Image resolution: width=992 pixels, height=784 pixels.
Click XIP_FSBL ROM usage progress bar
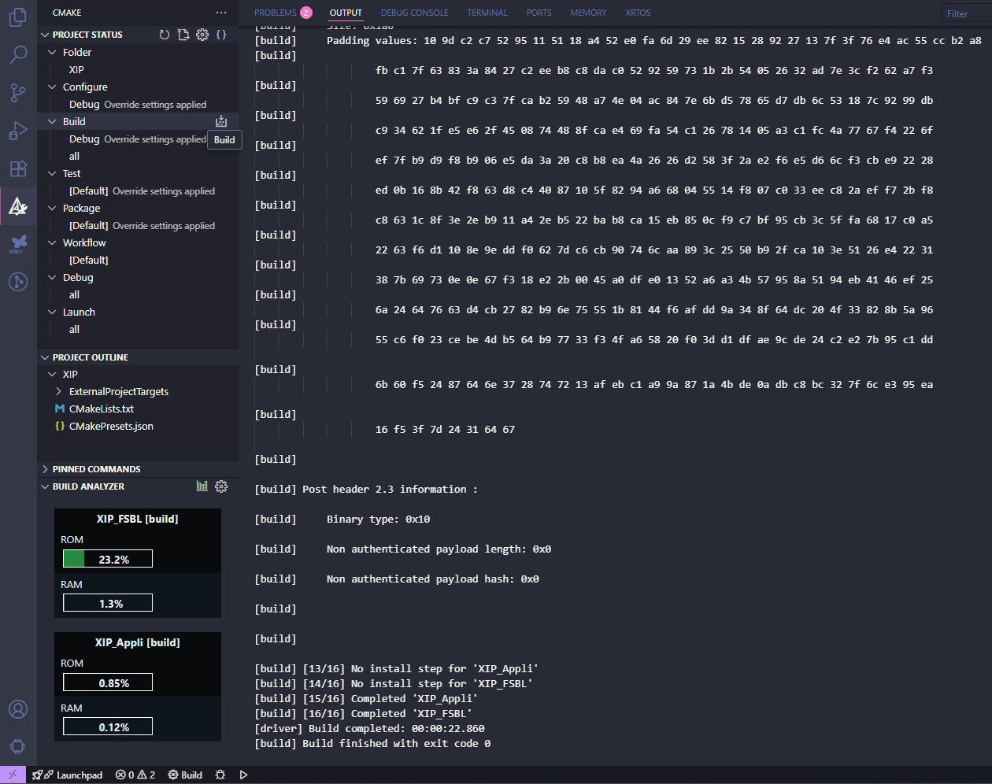(x=106, y=559)
